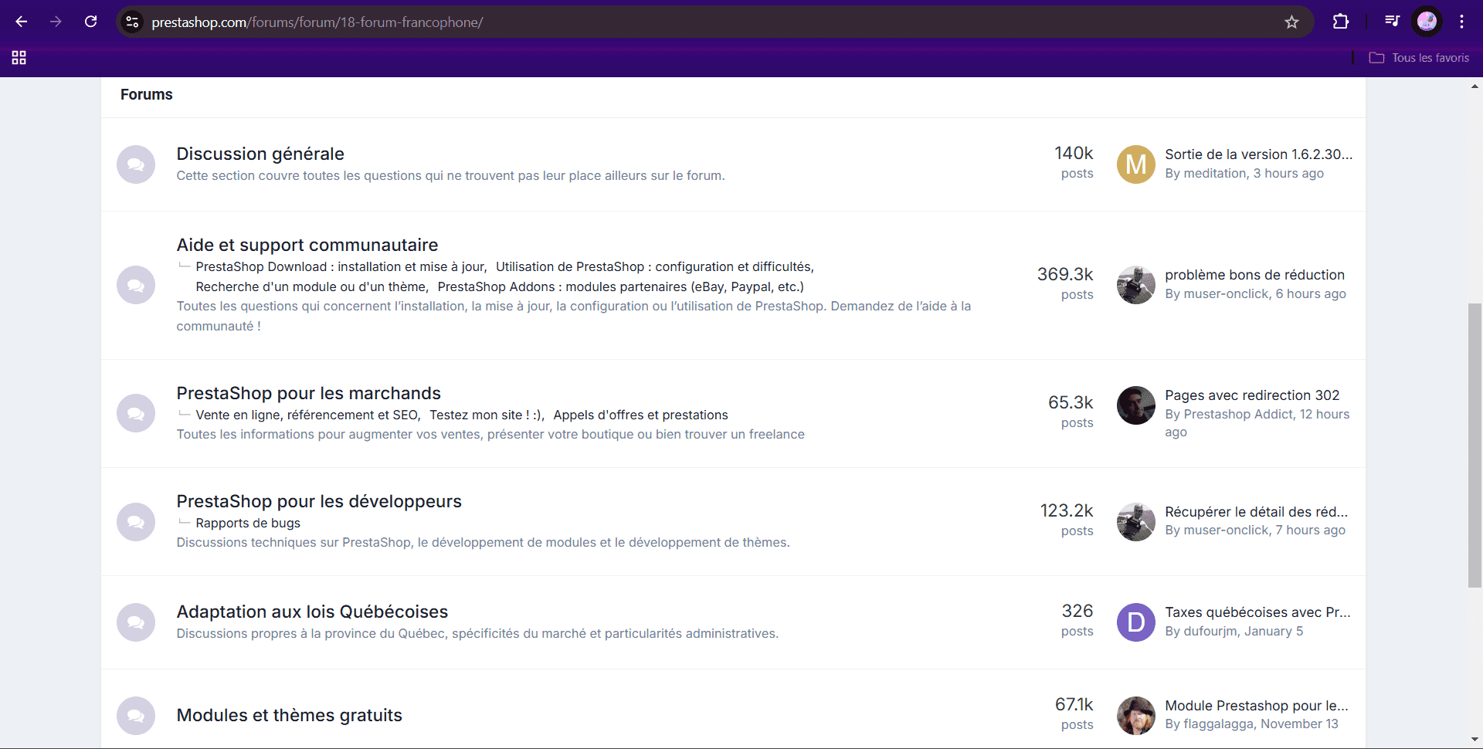Screen dimensions: 1483x749
Task: Open Rapports de bugs subforum
Action: (248, 523)
